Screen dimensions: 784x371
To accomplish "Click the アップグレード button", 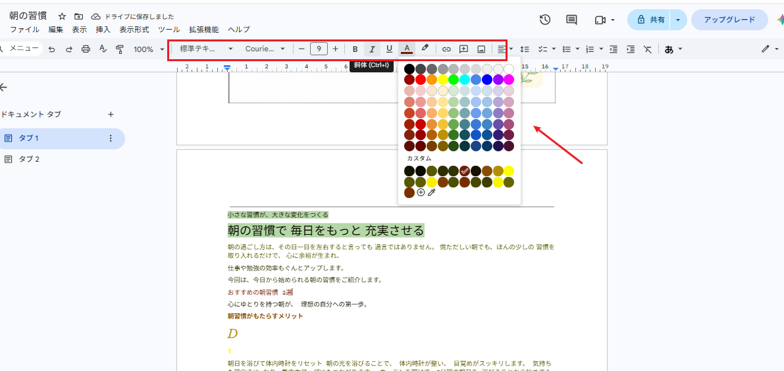I will (729, 20).
